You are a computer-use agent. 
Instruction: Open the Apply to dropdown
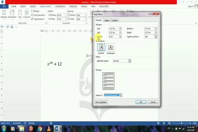[120, 95]
